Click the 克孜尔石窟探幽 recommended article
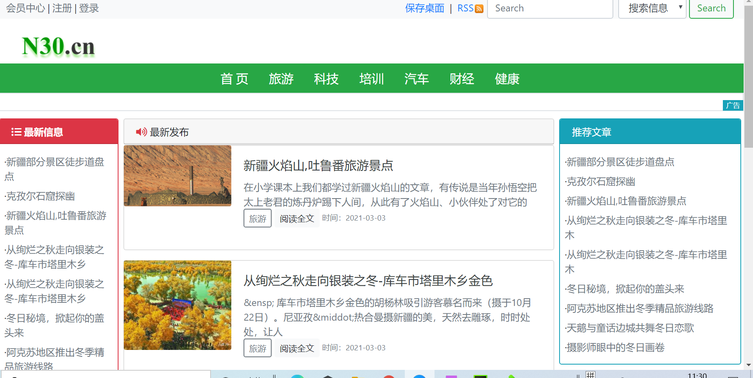The image size is (753, 378). pyautogui.click(x=600, y=181)
